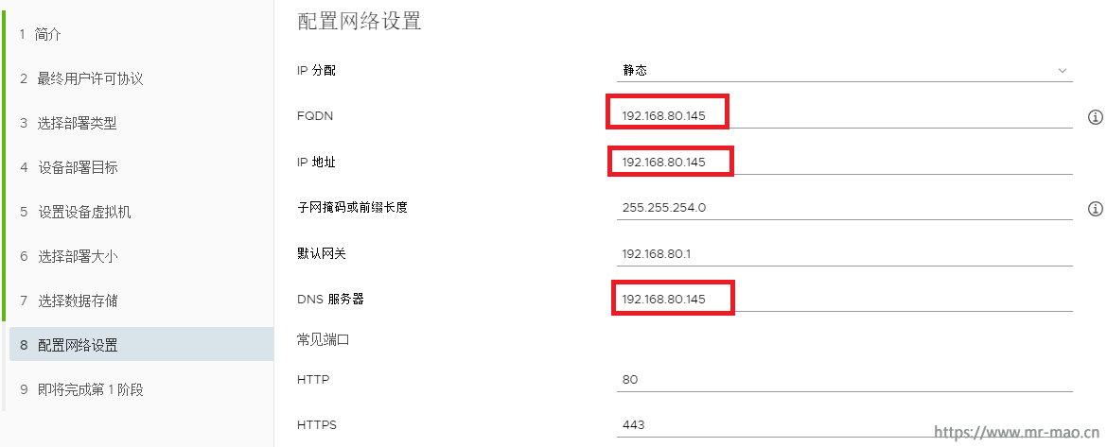Click the 子网掩码或前缀长度 input field

(844, 208)
